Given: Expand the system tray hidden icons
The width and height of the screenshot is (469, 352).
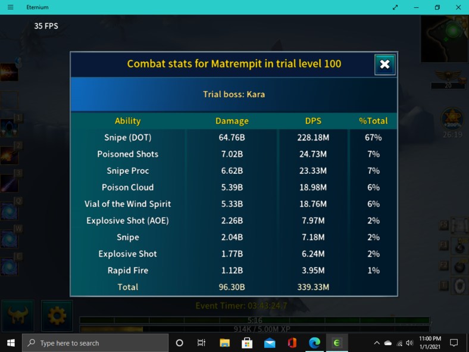Looking at the screenshot, I should (376, 343).
